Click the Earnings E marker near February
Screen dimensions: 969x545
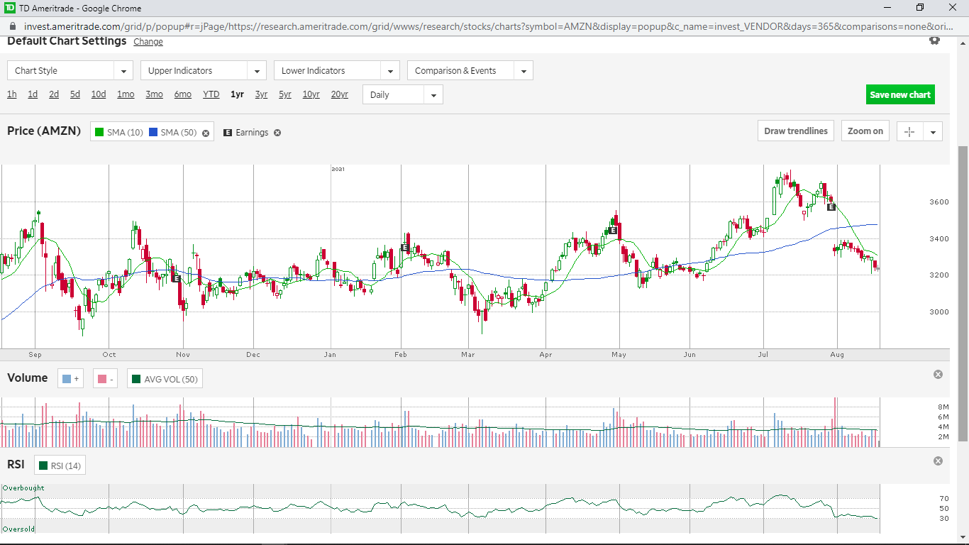click(404, 248)
